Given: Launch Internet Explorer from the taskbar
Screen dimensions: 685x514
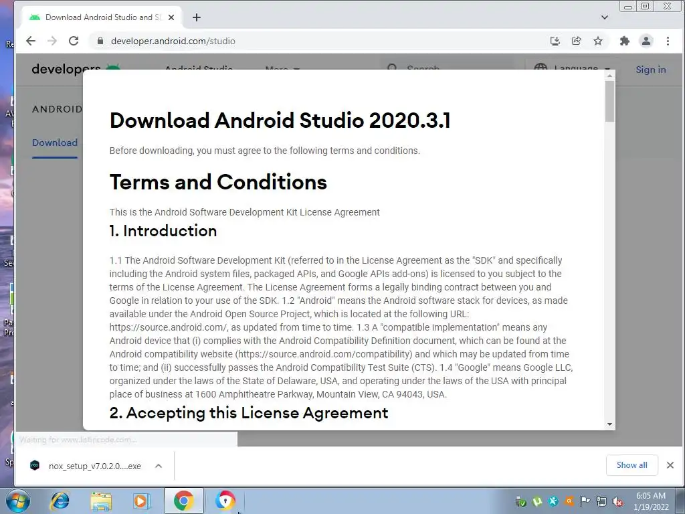Looking at the screenshot, I should tap(60, 501).
